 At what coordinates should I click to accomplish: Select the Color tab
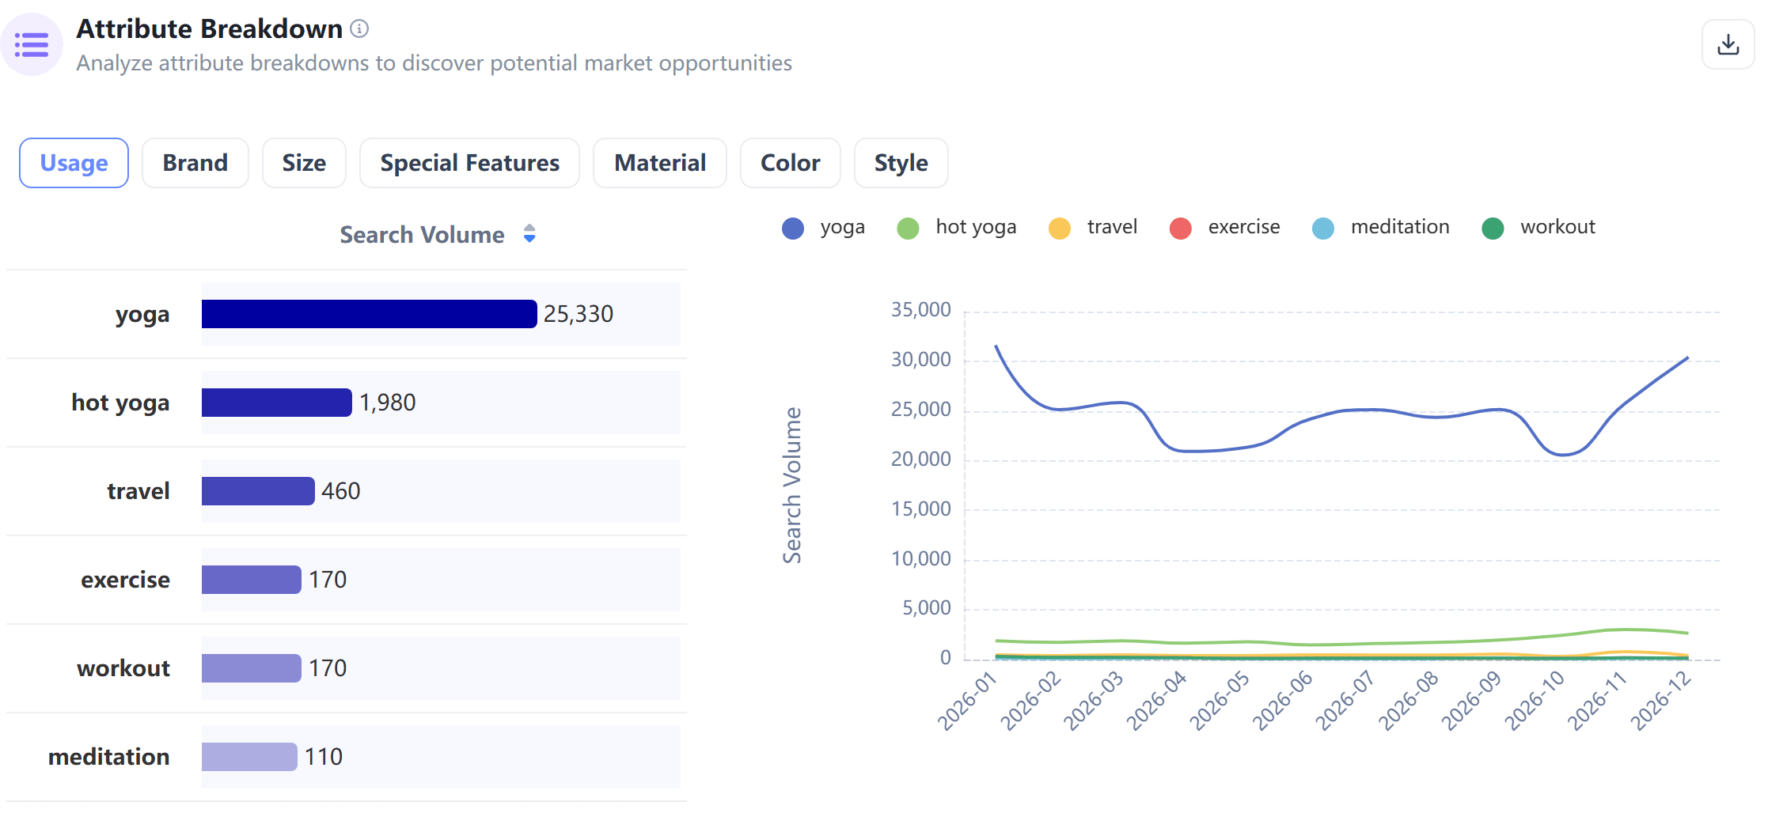(790, 163)
